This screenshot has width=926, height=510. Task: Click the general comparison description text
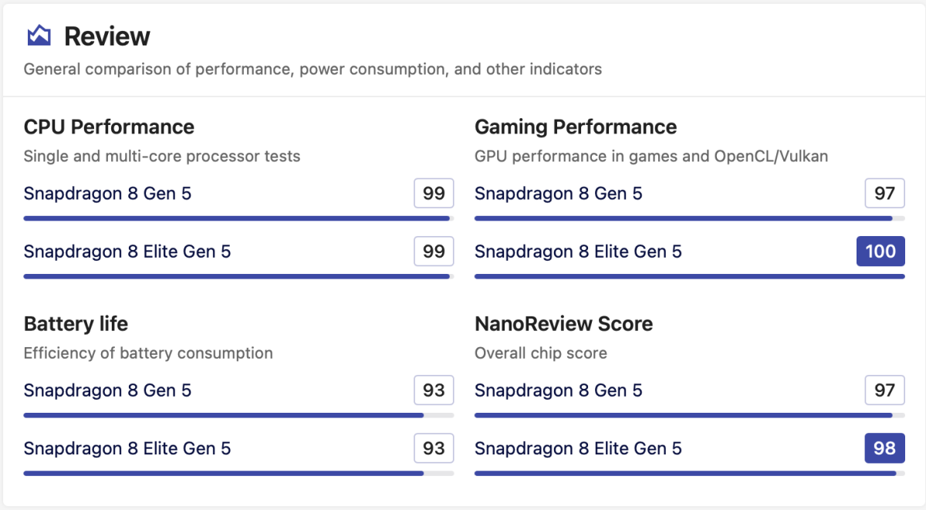coord(313,69)
